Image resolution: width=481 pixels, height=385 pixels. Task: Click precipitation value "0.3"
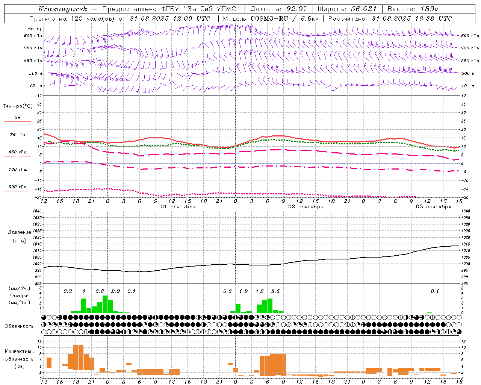pos(227,291)
